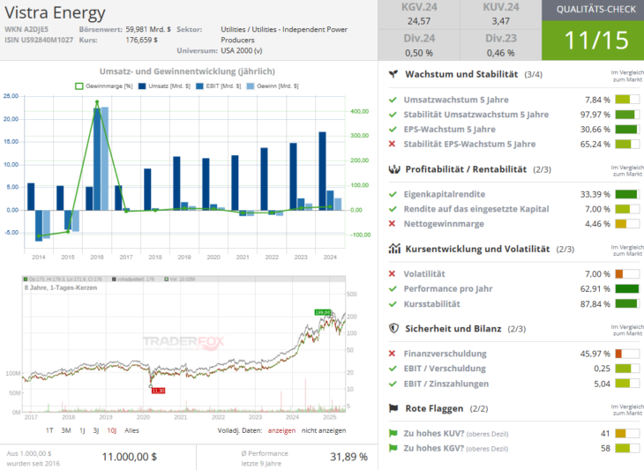Click the hands icon beside Profitabilität / Rentabilität
This screenshot has width=644, height=470.
coord(393,169)
